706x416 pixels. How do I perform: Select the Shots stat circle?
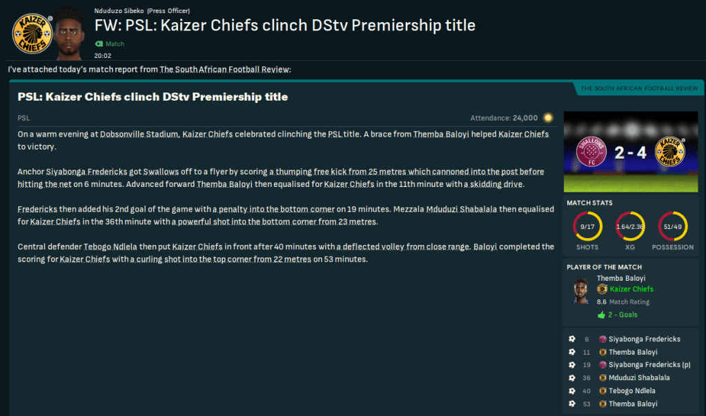click(587, 227)
